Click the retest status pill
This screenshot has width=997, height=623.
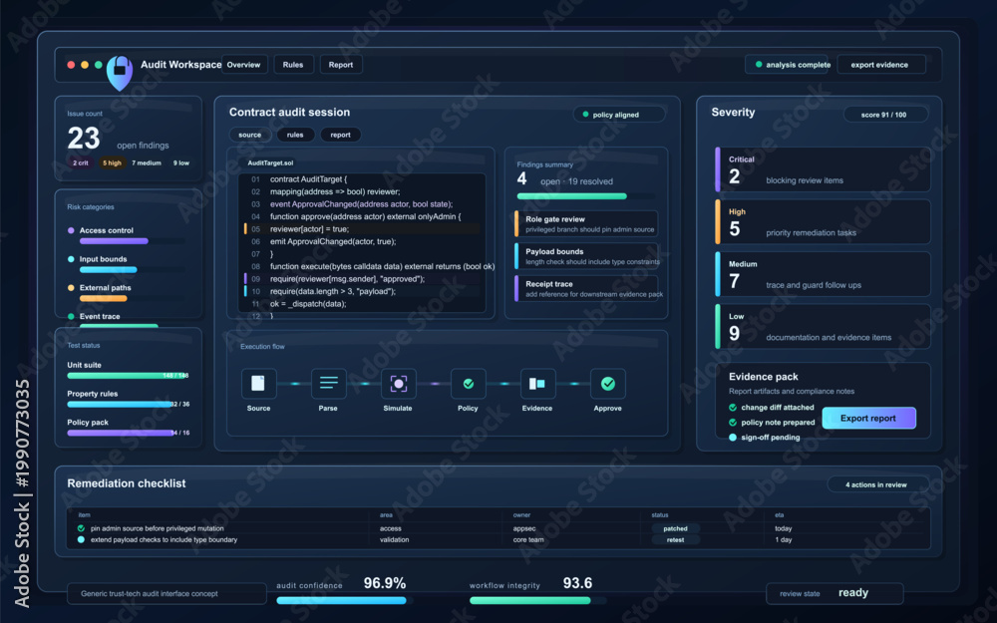tap(675, 540)
